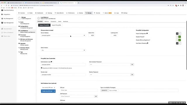Click Give us Feedback link
The width and height of the screenshot is (187, 105).
coord(7,32)
